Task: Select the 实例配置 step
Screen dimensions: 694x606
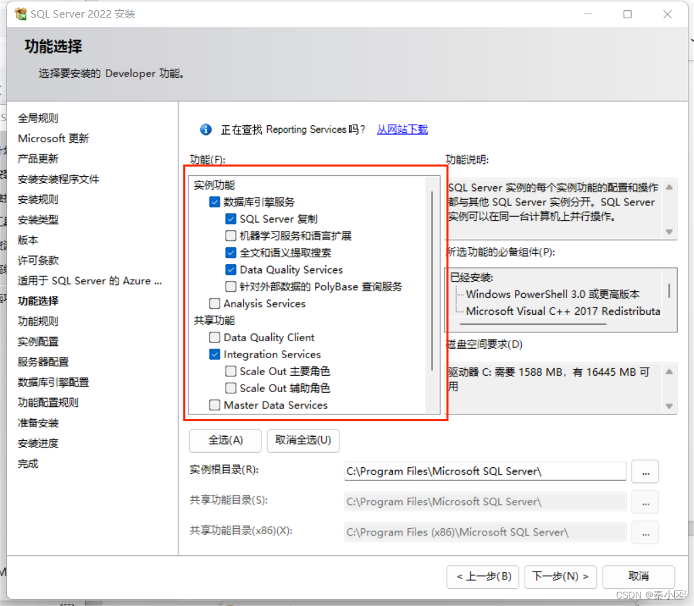Action: tap(38, 342)
